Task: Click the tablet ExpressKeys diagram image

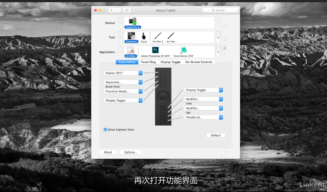Action: tap(163, 96)
